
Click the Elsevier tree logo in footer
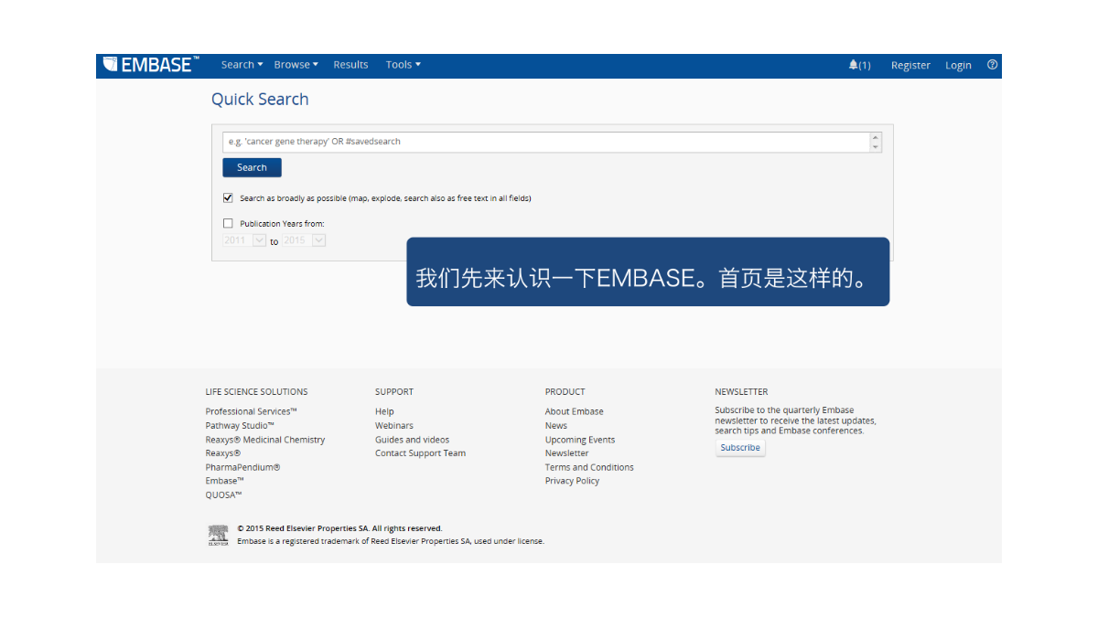click(218, 535)
